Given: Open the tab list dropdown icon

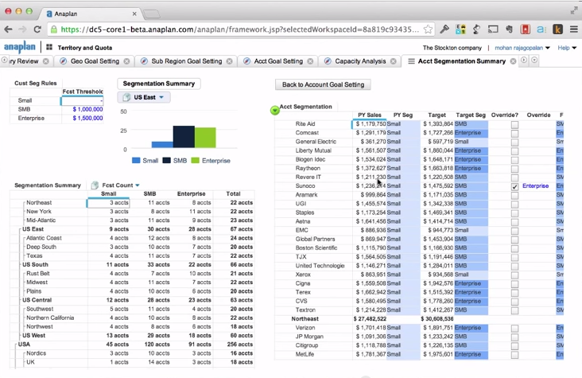Looking at the screenshot, I should pyautogui.click(x=534, y=60).
